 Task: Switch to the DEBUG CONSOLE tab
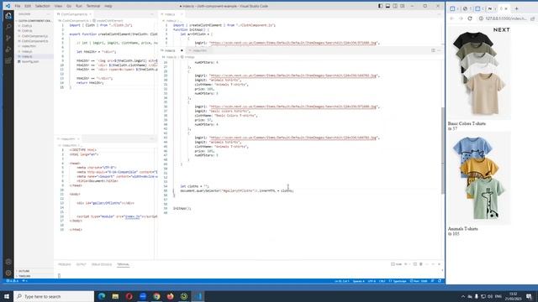coord(102,265)
